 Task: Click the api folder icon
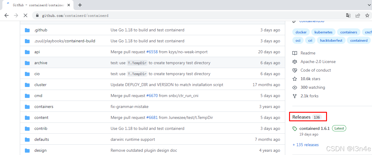28,52
